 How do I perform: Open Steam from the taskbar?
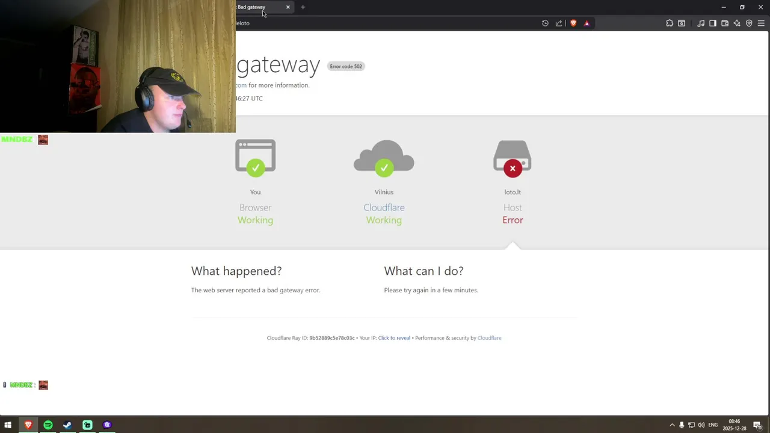tap(67, 425)
